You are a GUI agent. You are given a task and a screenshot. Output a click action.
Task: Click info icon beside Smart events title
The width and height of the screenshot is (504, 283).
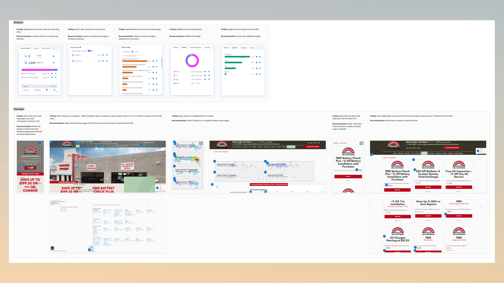point(80,47)
